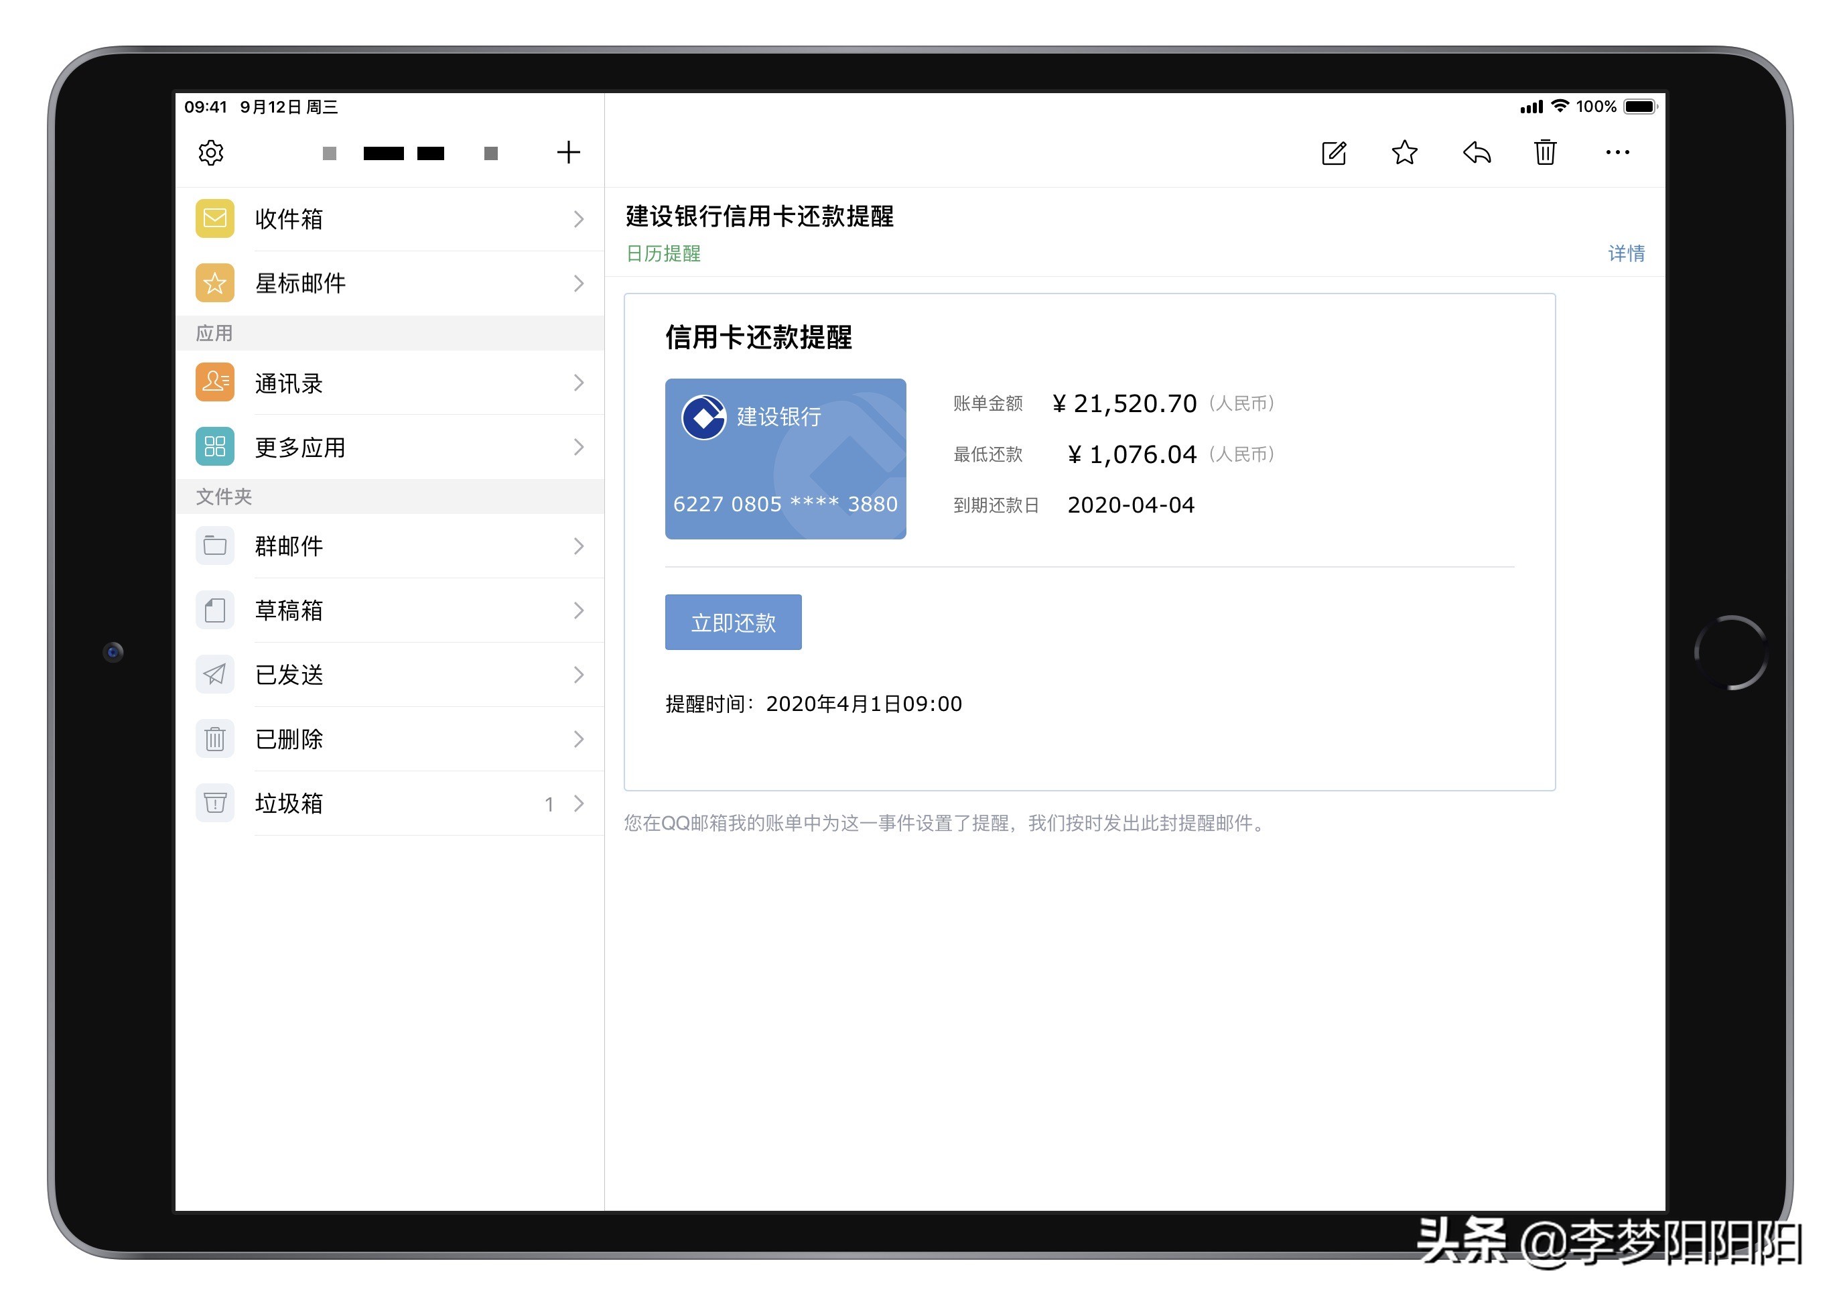
Task: Compose a new email with the plus icon
Action: [x=568, y=151]
